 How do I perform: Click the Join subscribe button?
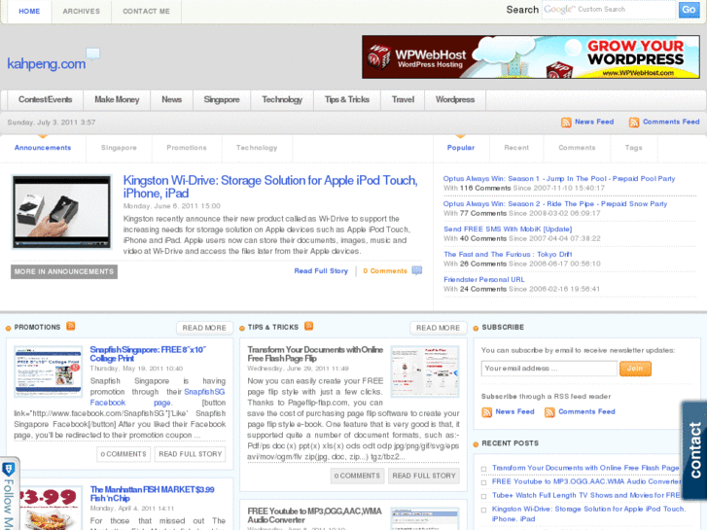point(635,369)
